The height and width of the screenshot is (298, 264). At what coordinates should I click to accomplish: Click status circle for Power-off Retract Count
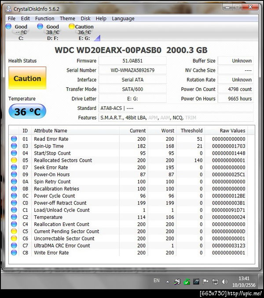click(x=14, y=203)
